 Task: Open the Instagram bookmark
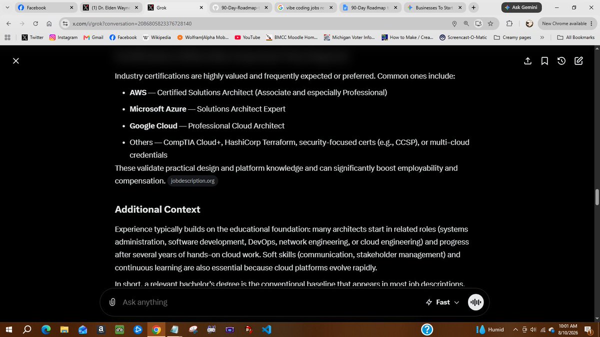[63, 37]
